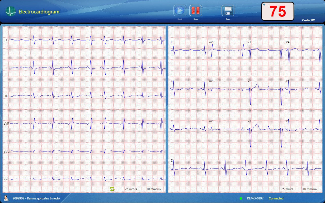Screen dimensions: 325x203
Task: Click the Connected status text
Action: point(276,198)
